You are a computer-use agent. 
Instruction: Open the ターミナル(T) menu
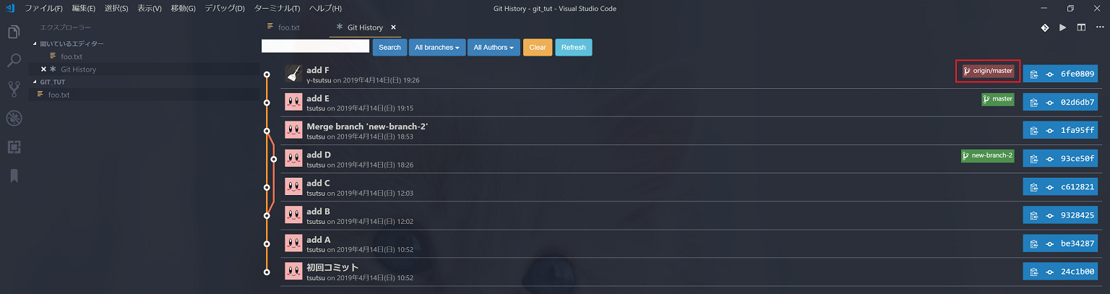(277, 8)
